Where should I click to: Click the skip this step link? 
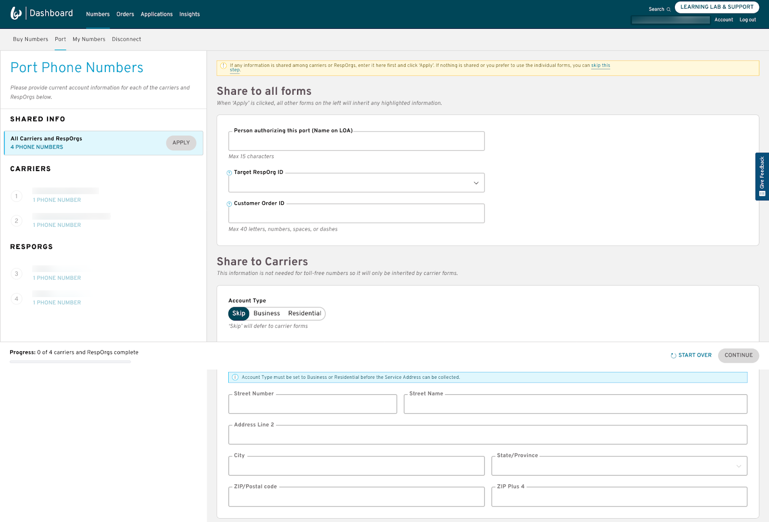click(x=600, y=65)
